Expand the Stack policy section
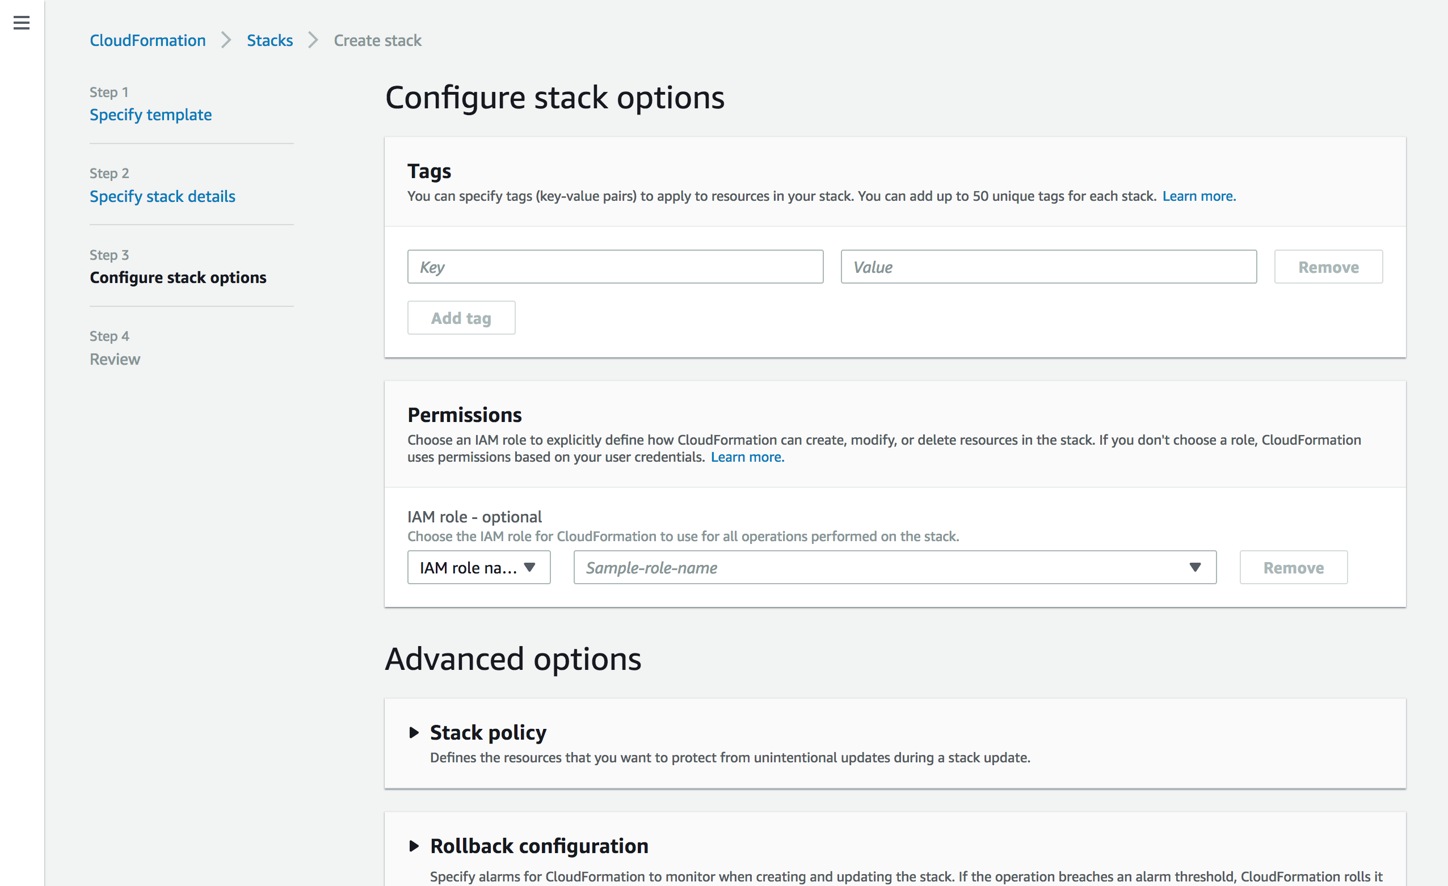 (x=488, y=732)
